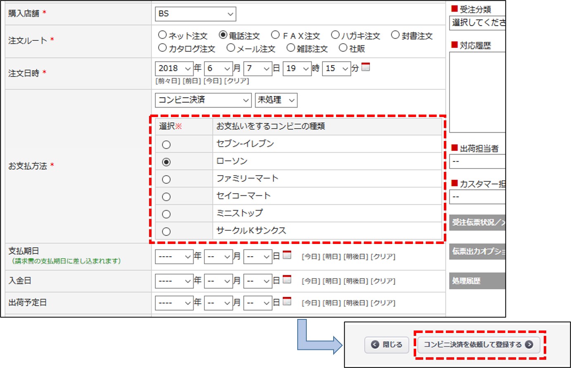Open calendar icon for deposit date row
This screenshot has height=368, width=571.
pyautogui.click(x=287, y=279)
